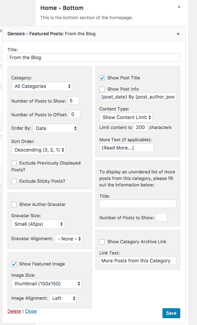Click the Save button
The height and width of the screenshot is (325, 197).
point(171,313)
